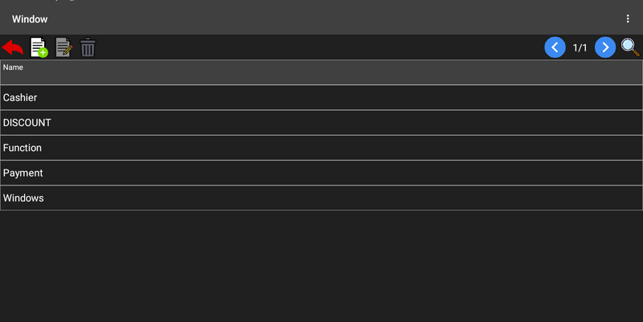This screenshot has height=322, width=643.
Task: Click the empty title bar space beside Window
Action: (321, 18)
